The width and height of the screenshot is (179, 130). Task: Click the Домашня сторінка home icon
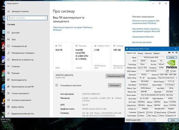[x=8, y=11]
